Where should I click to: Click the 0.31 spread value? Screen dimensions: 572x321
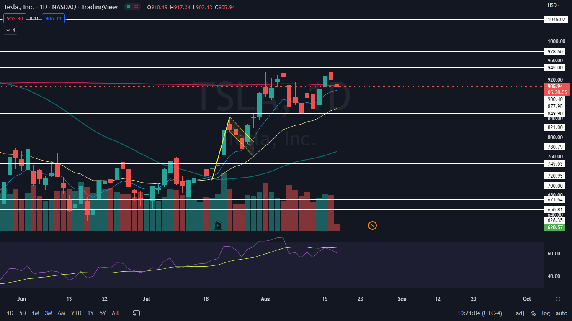[x=34, y=18]
